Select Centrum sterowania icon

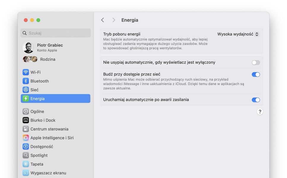[x=26, y=129]
